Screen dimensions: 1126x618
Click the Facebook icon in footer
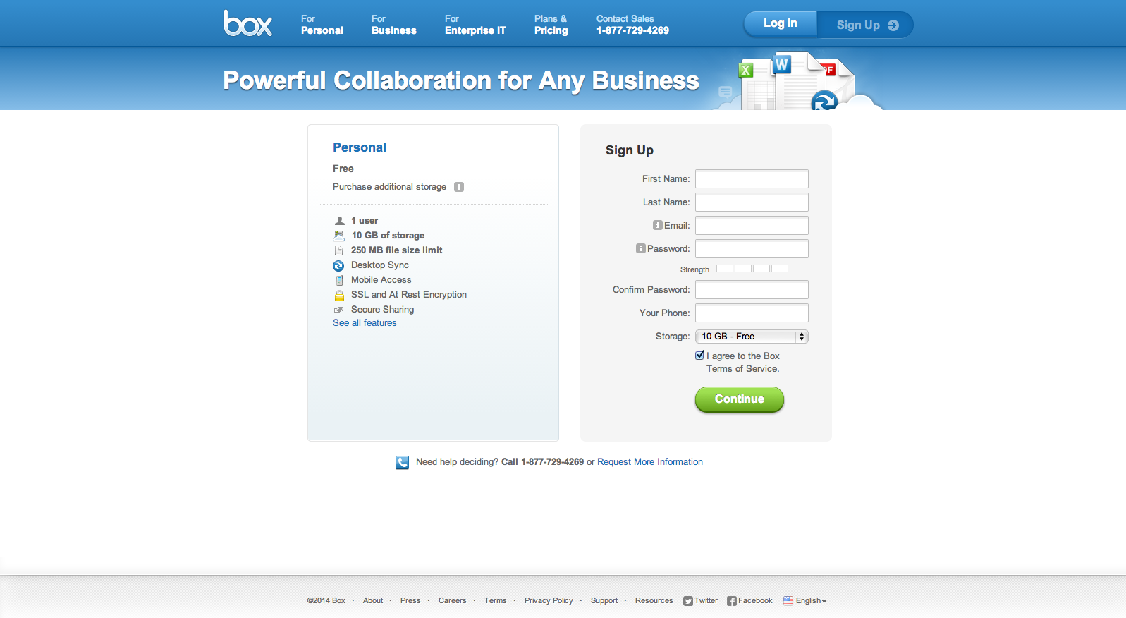tap(731, 601)
